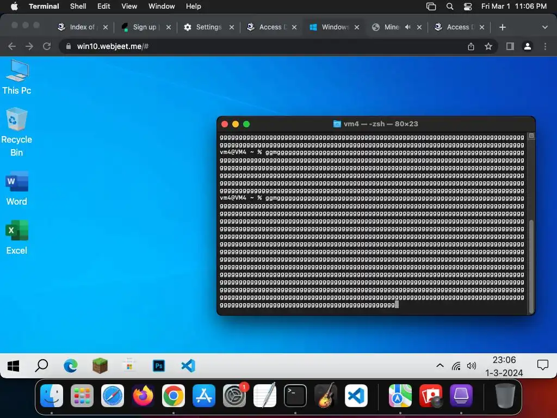
Task: Open Photo Booth in the Dock
Action: [x=431, y=396]
